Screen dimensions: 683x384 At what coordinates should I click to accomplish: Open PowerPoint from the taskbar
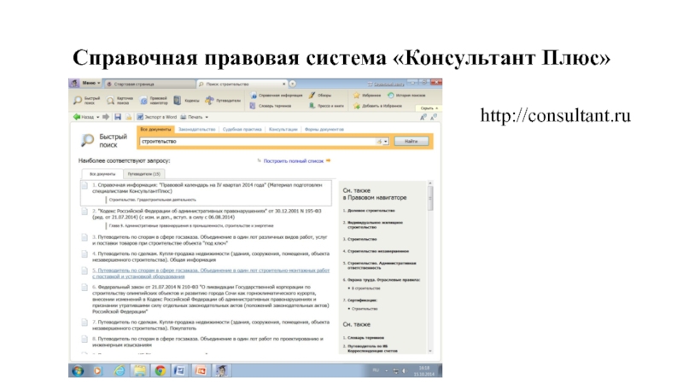point(201,371)
